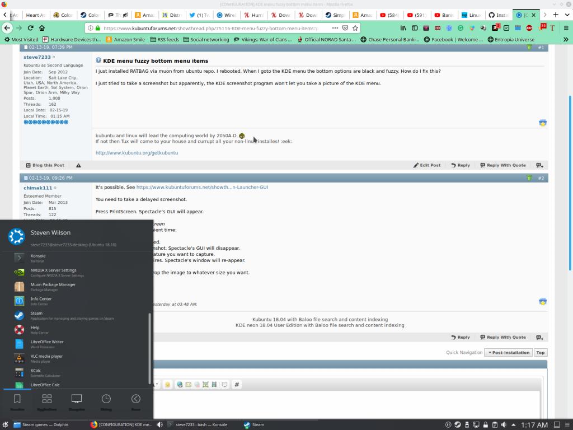
Task: Reload the current page
Action: [x=30, y=27]
